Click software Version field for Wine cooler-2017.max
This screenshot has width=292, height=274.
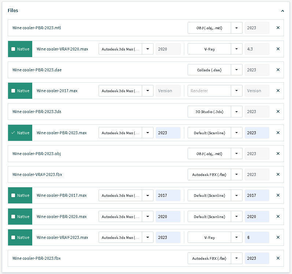click(x=168, y=91)
